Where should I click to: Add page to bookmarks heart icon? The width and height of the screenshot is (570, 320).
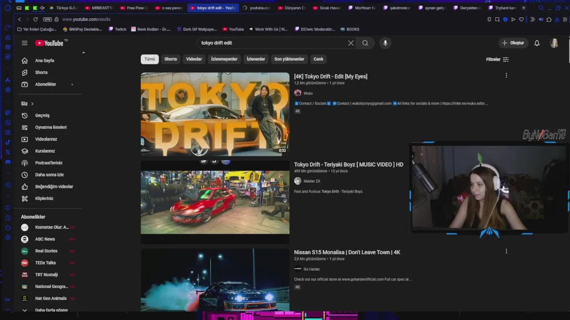coord(521,20)
